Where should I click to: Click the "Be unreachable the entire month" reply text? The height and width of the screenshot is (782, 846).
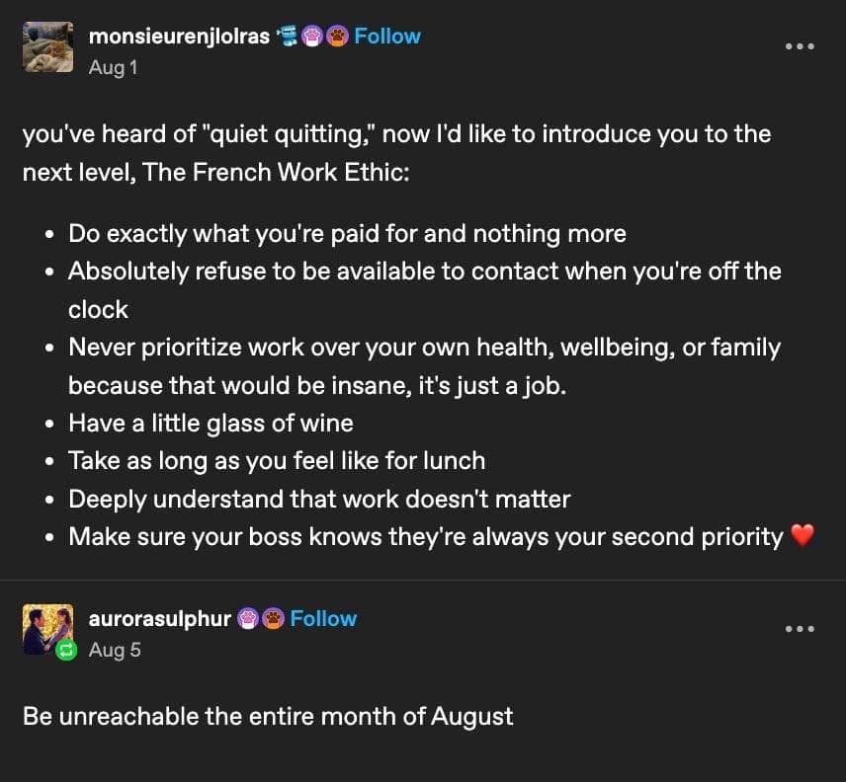pos(268,716)
